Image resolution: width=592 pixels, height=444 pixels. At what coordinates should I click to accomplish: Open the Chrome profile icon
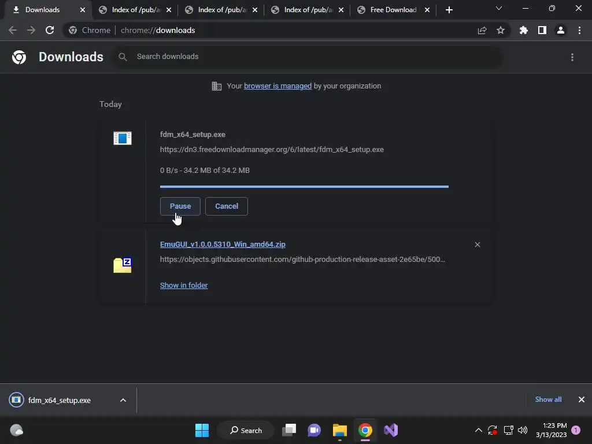[x=561, y=30]
